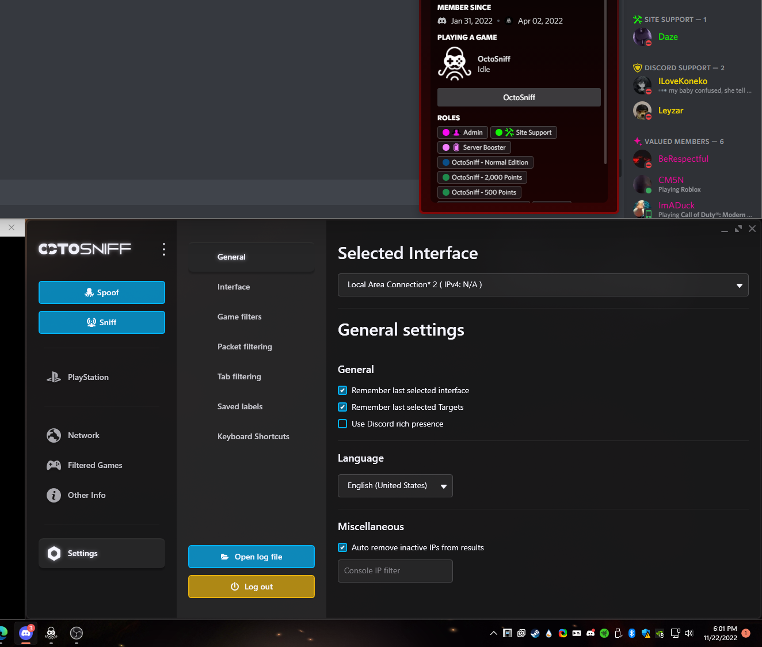
Task: Open the Selected Interface dropdown
Action: [543, 285]
